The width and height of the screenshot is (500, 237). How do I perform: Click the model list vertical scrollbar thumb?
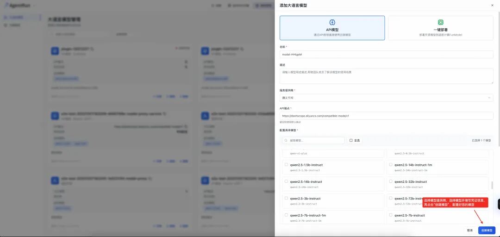tap(492, 185)
